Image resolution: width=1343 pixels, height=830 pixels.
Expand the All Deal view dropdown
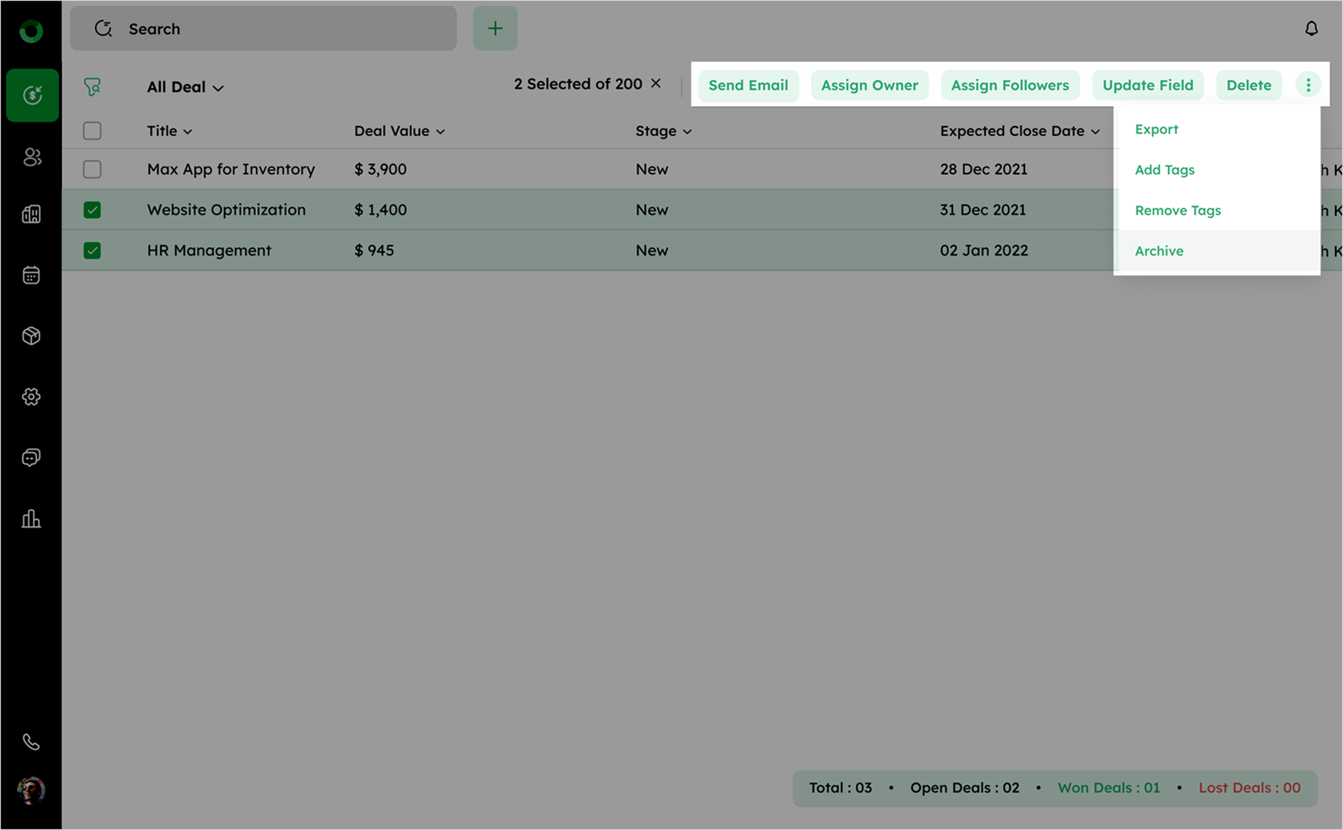(x=185, y=87)
